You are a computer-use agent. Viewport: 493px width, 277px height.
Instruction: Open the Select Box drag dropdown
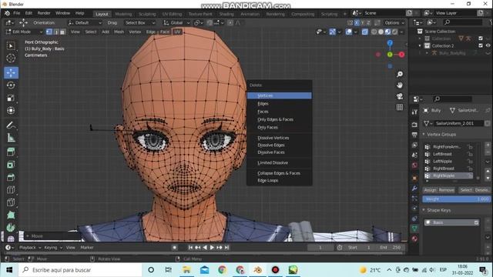[139, 22]
